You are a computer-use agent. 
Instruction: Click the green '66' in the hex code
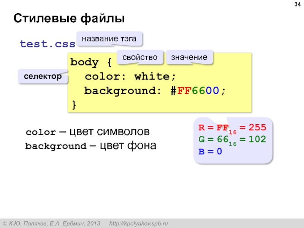[198, 90]
